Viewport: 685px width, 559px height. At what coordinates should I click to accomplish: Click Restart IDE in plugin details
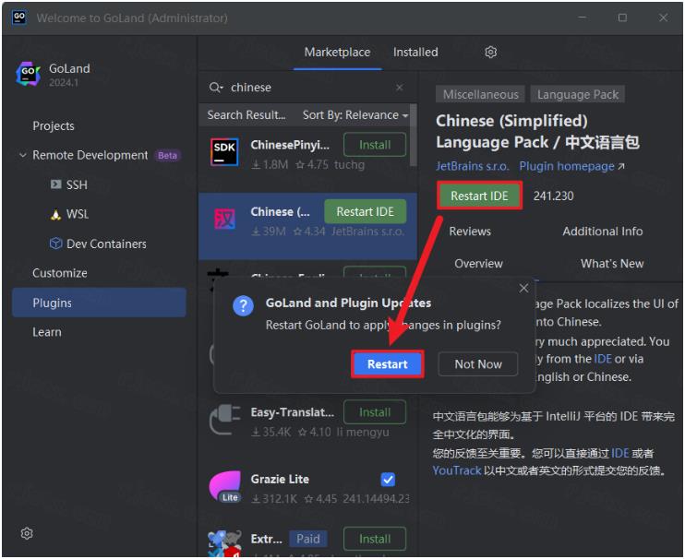coord(479,196)
